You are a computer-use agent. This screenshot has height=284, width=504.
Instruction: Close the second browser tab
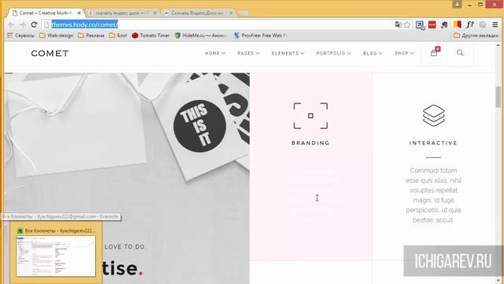[x=155, y=13]
